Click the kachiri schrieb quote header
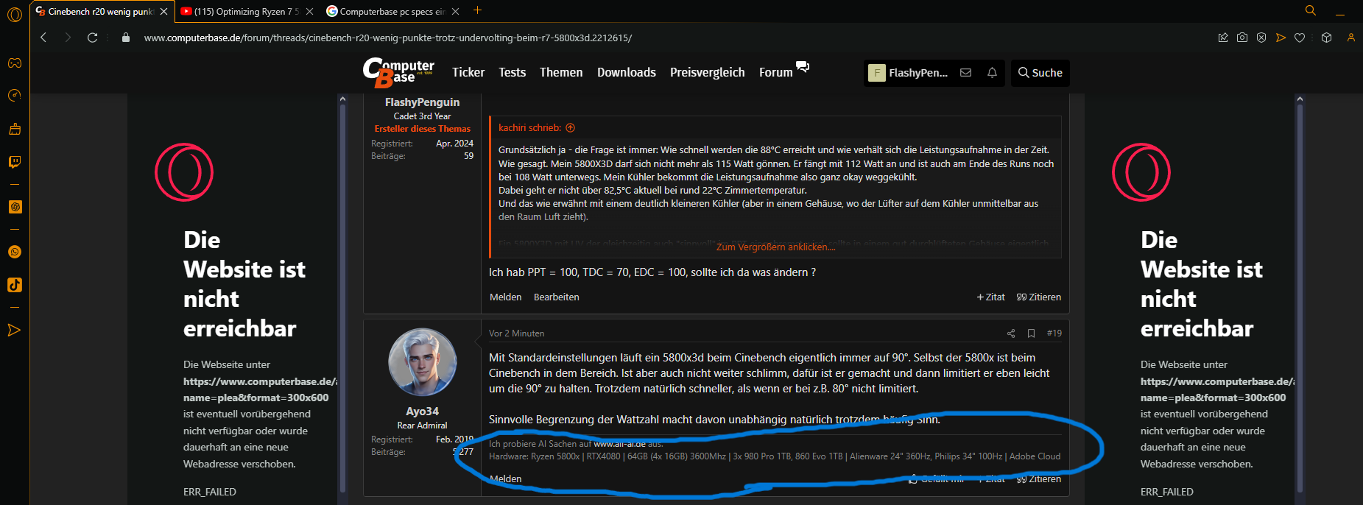The image size is (1363, 505). [x=529, y=128]
